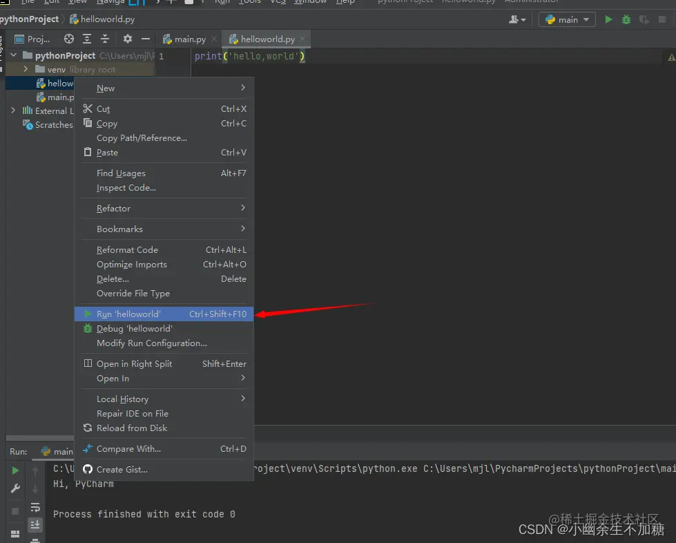The width and height of the screenshot is (676, 543).
Task: Open the Refactor submenu
Action: (x=164, y=209)
